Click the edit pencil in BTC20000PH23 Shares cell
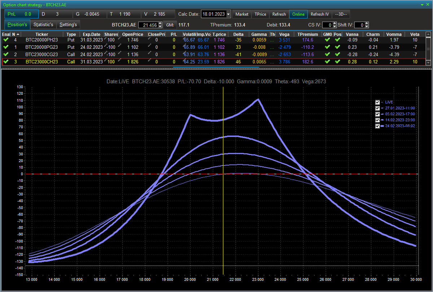This screenshot has height=292, width=433. coord(106,38)
